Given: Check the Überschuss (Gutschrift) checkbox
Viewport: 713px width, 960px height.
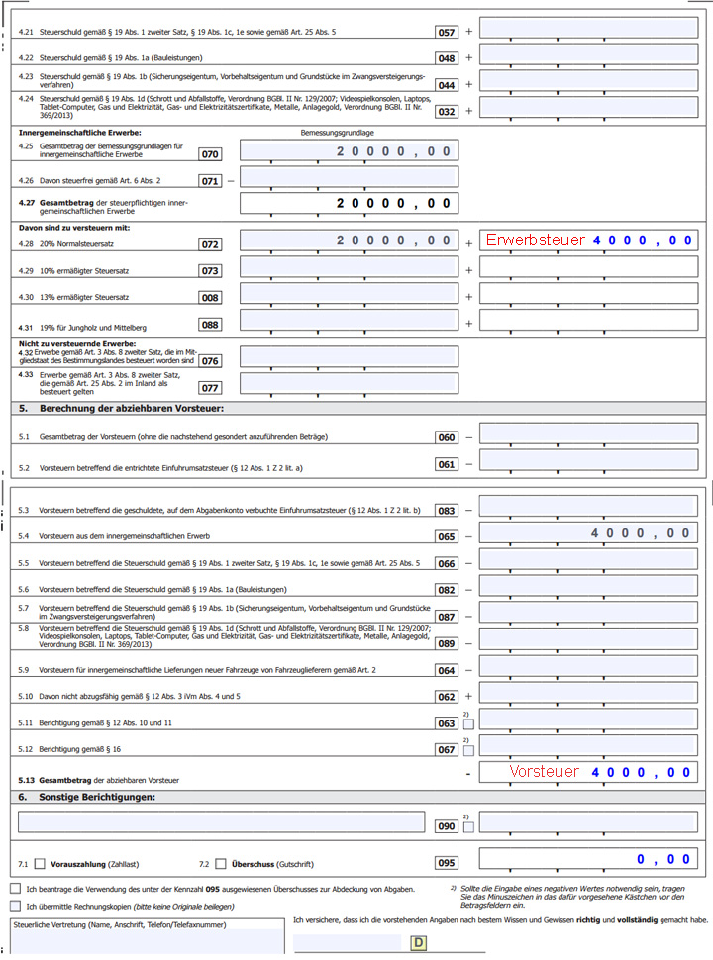Looking at the screenshot, I should [221, 864].
